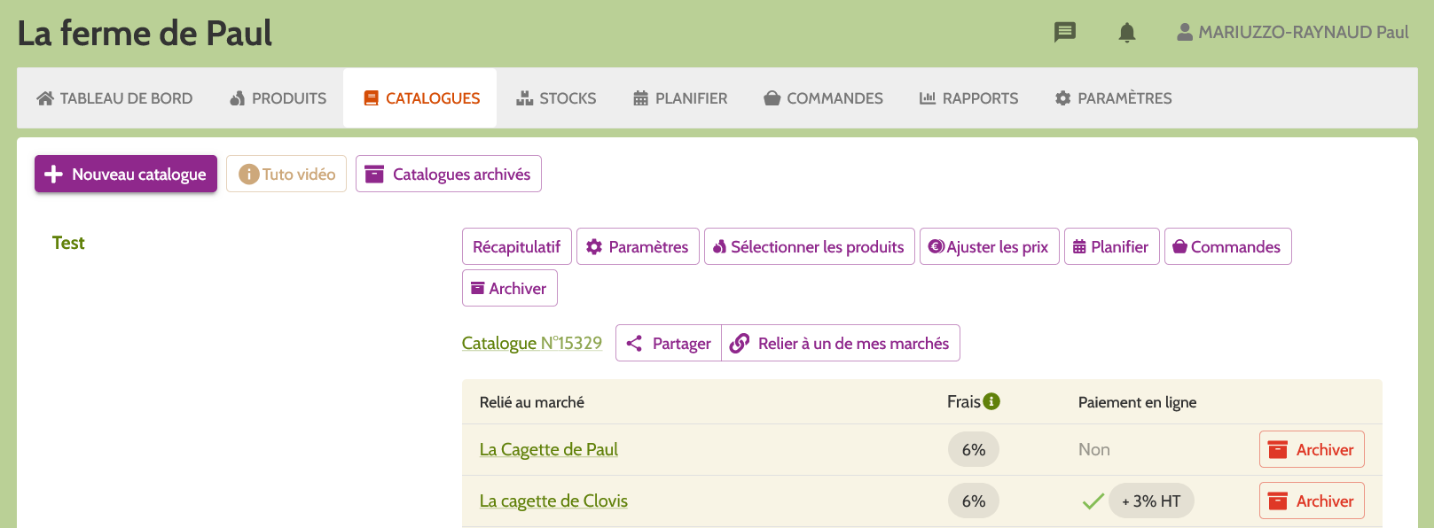Open the Test catalogue Paramètres button

tap(638, 247)
